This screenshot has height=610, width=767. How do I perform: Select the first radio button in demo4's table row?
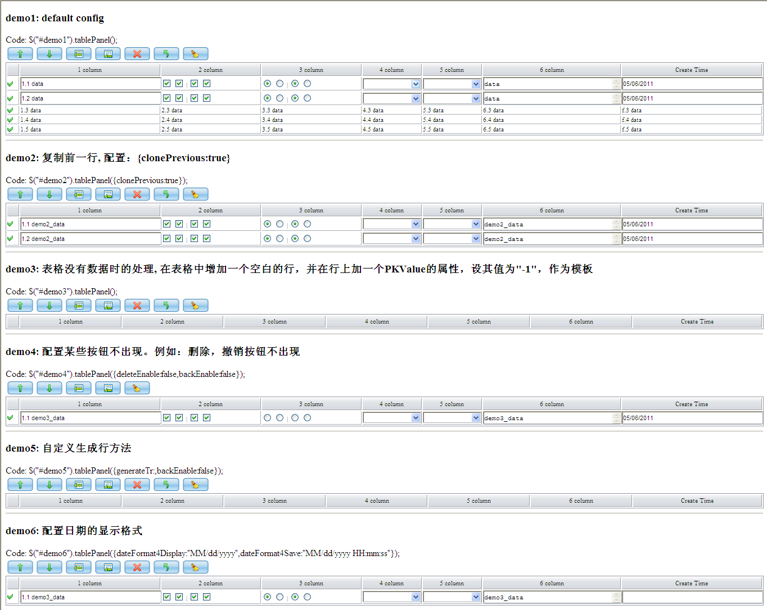pyautogui.click(x=268, y=418)
